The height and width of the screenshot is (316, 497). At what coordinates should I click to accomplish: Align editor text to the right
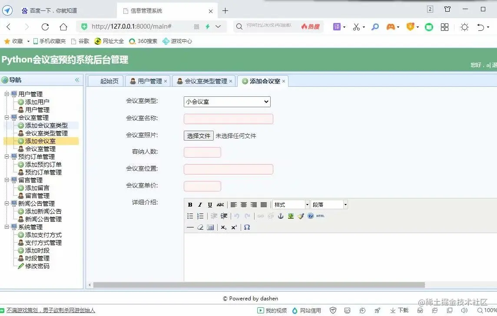[x=254, y=205]
